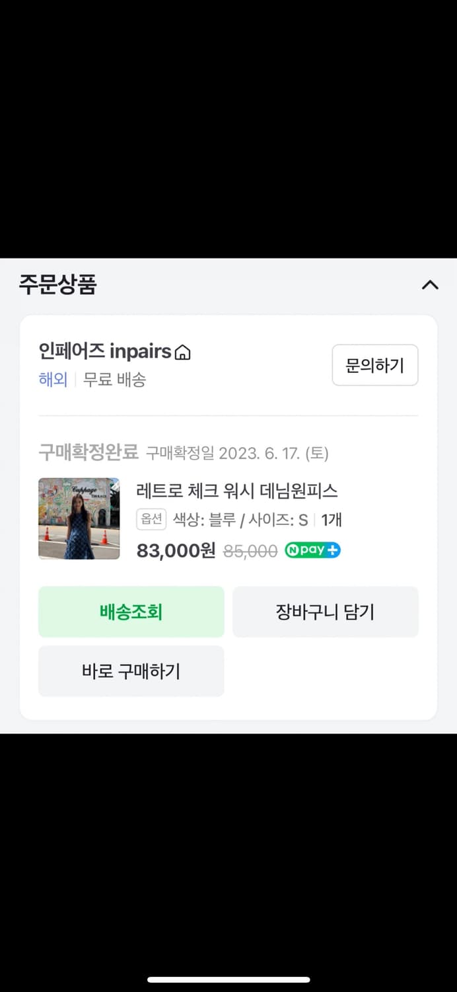
Task: Click the sale price 83,000원
Action: pyautogui.click(x=174, y=550)
